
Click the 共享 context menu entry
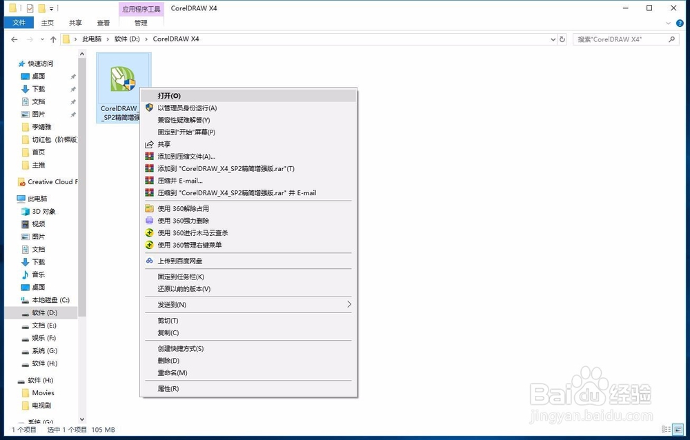click(x=248, y=144)
